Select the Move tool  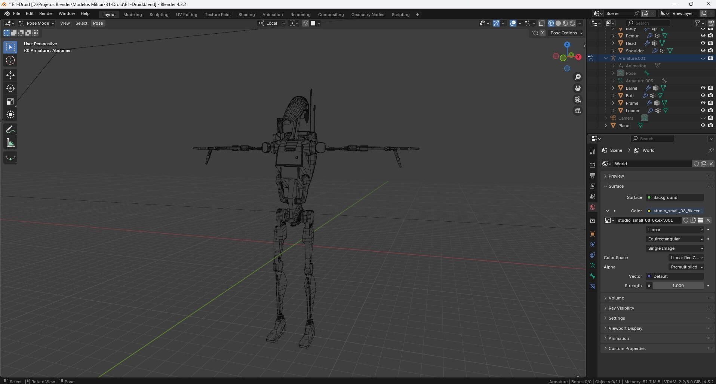coord(10,75)
